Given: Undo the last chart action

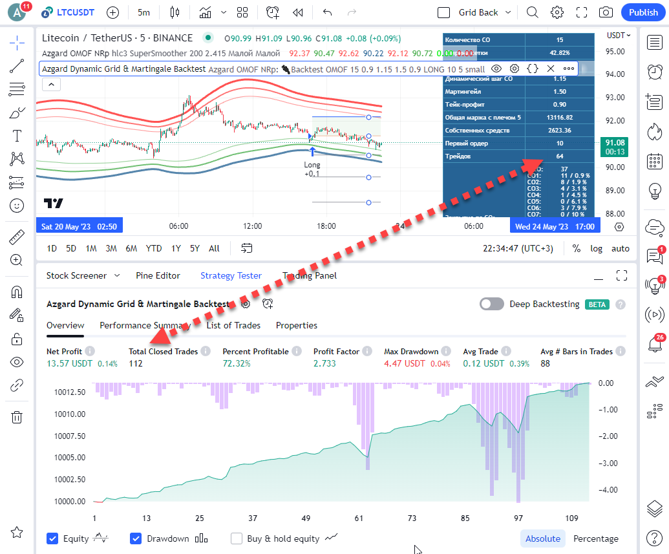Looking at the screenshot, I should [x=327, y=13].
